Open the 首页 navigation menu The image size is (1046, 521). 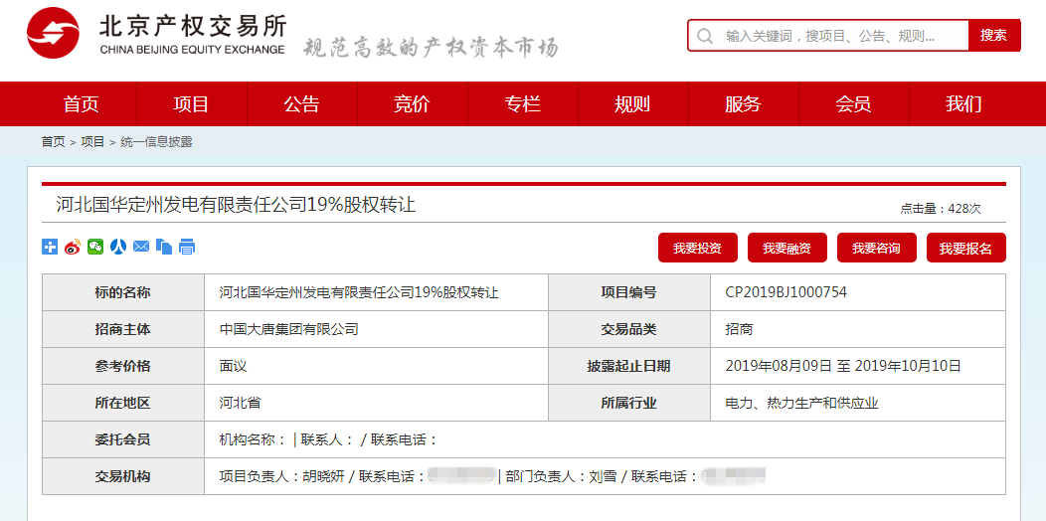pyautogui.click(x=82, y=104)
